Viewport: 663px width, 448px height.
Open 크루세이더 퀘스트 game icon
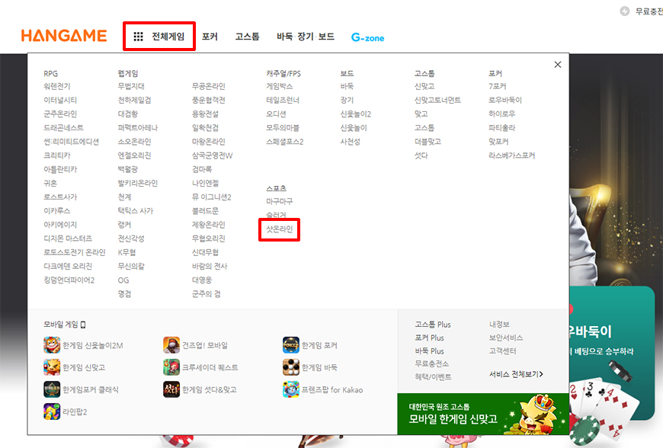pos(171,366)
